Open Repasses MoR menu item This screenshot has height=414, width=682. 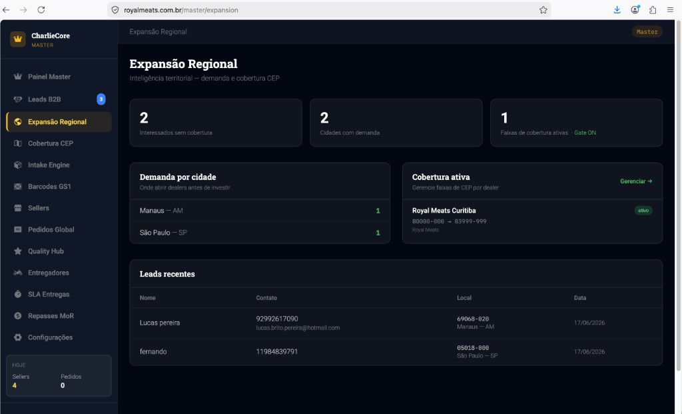pos(59,315)
